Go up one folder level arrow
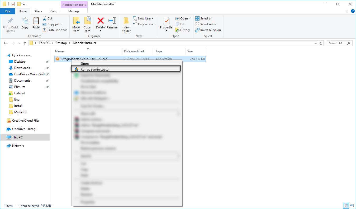This screenshot has width=356, height=209. click(x=25, y=43)
